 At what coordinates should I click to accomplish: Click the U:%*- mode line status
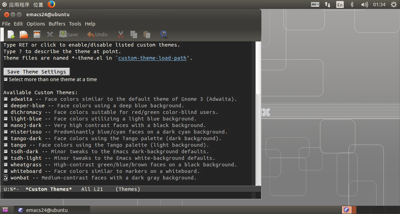[11, 189]
